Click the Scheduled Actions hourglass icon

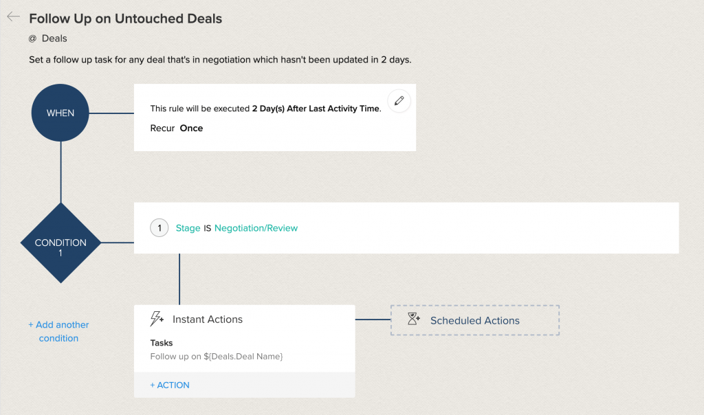[413, 319]
